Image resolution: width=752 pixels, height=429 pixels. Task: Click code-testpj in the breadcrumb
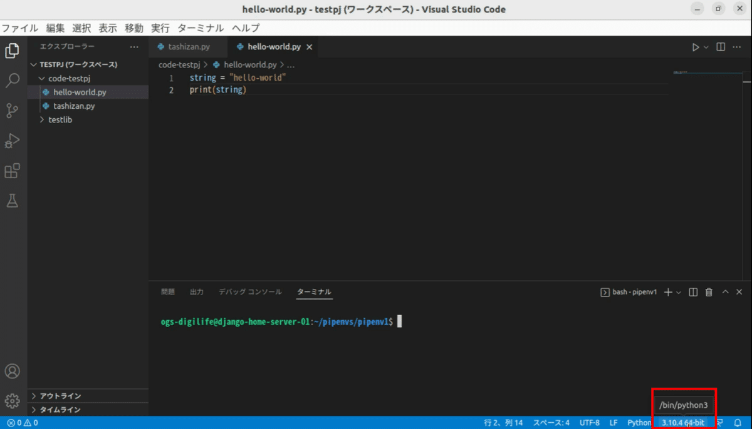coord(179,64)
